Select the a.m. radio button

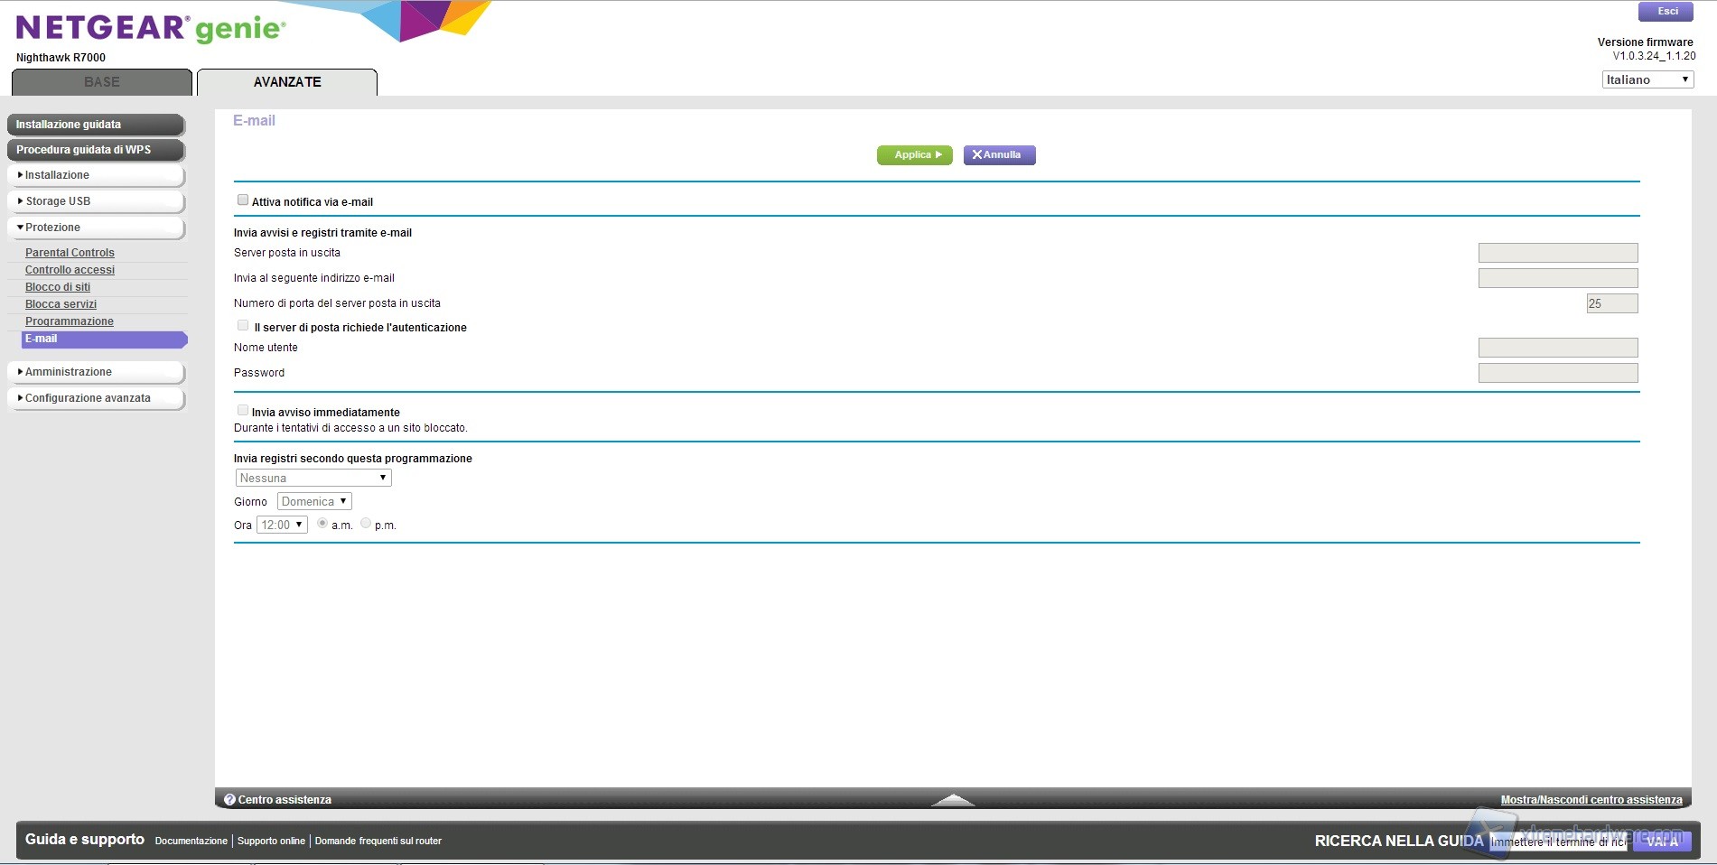point(322,524)
